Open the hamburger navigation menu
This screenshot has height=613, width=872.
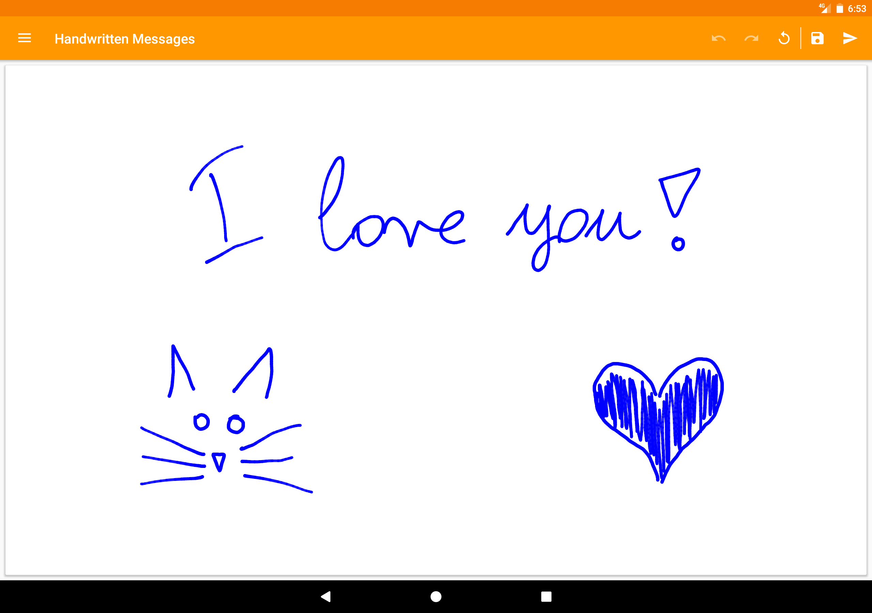coord(24,38)
